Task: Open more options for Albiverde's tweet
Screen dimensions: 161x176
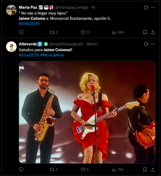Action: coord(153,44)
